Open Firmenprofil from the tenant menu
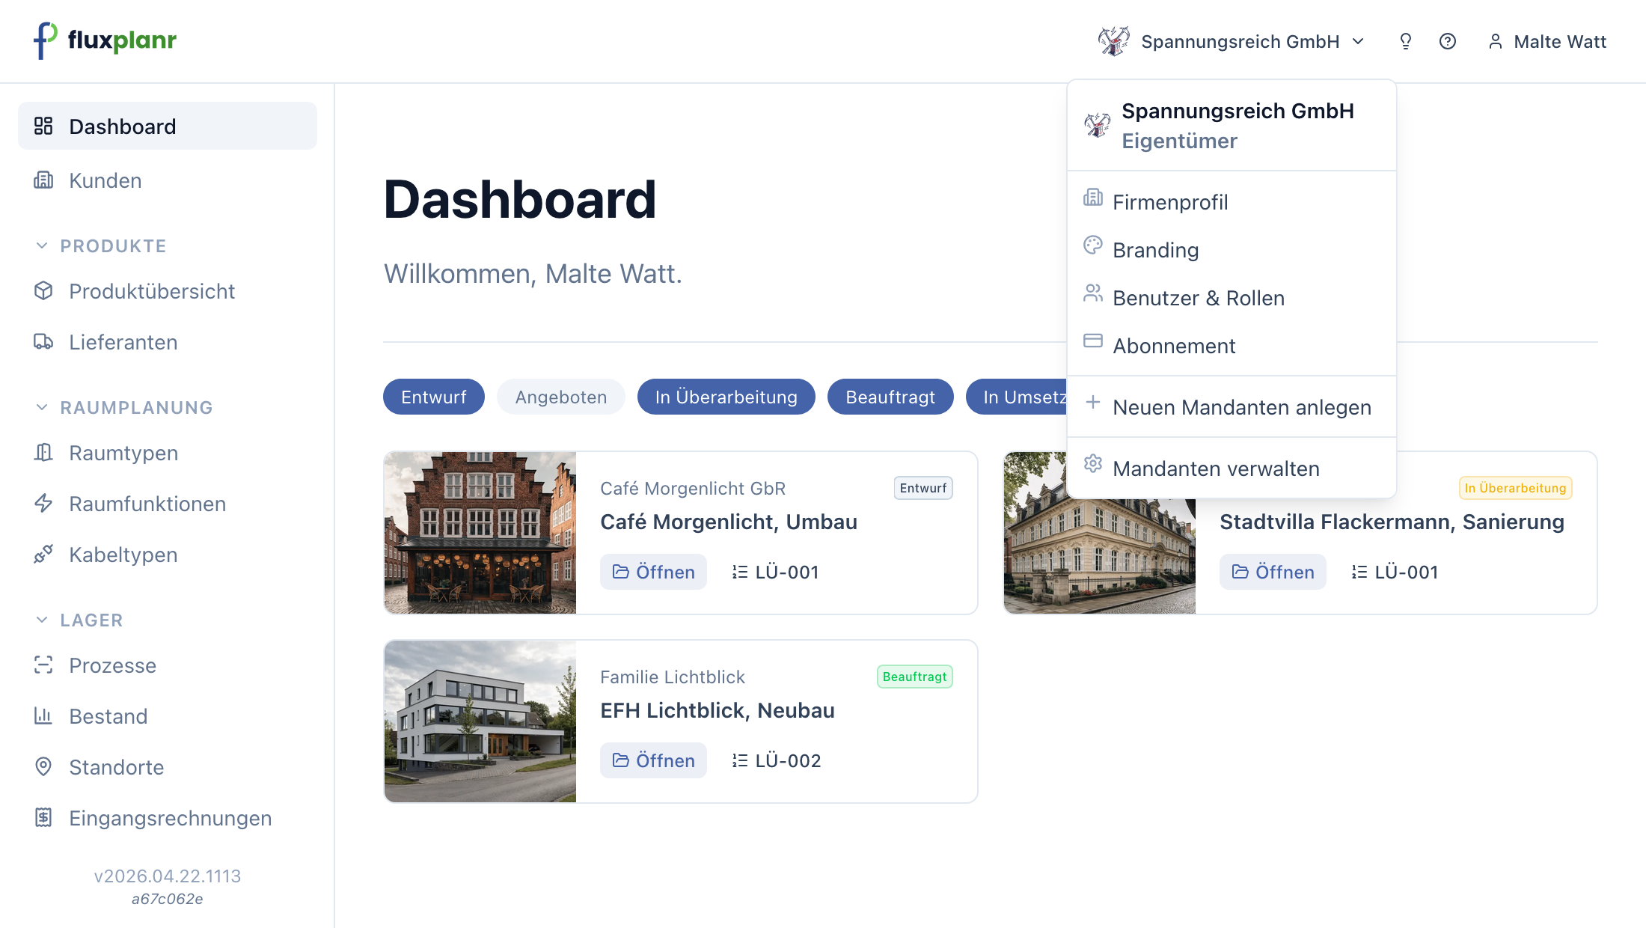 (x=1232, y=202)
